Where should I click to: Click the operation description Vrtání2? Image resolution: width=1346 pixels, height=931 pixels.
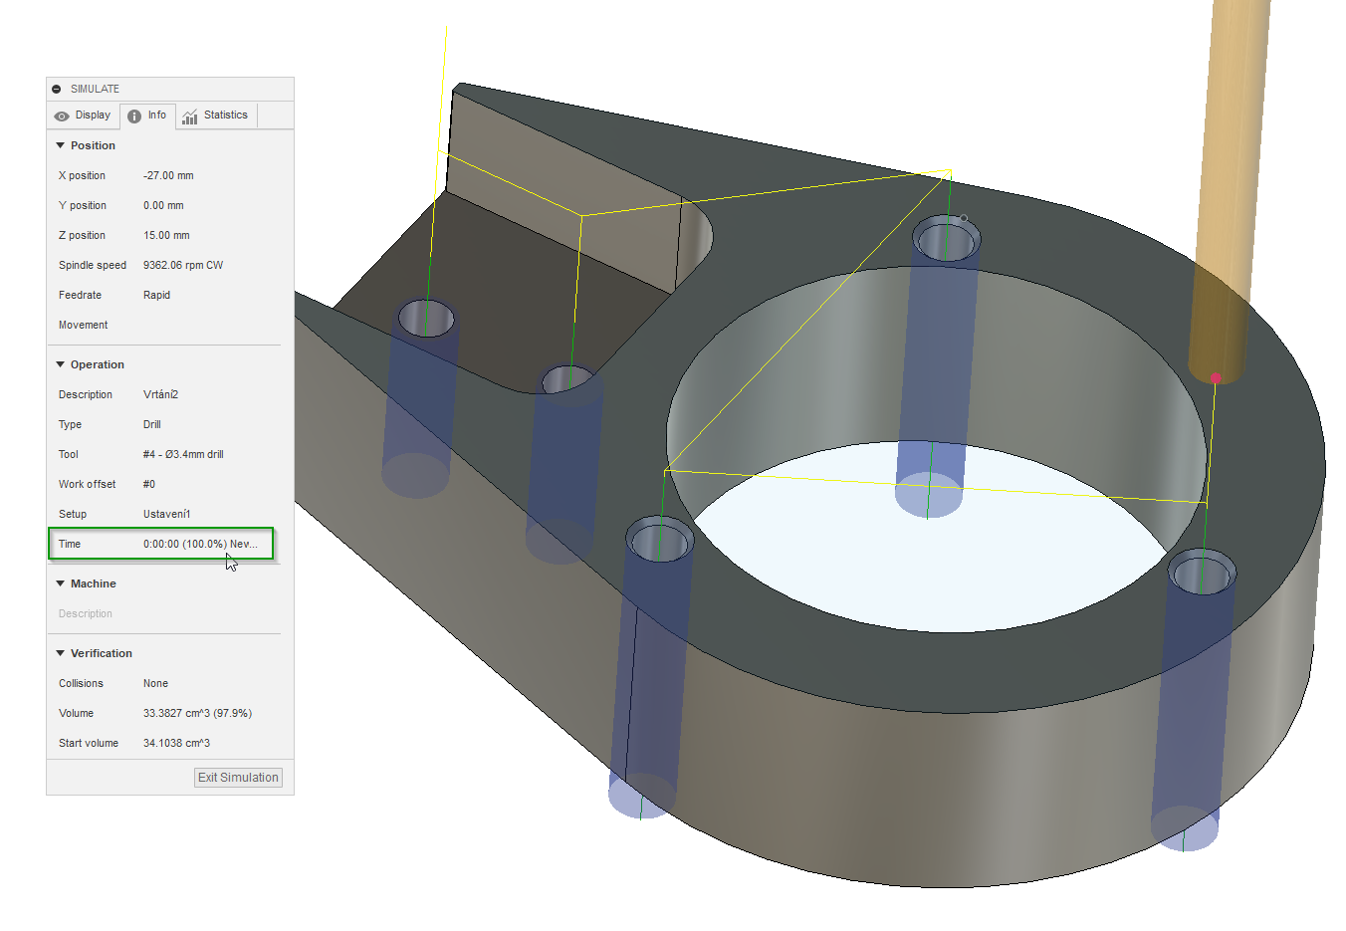coord(160,394)
